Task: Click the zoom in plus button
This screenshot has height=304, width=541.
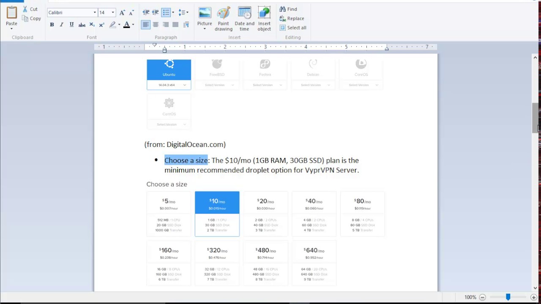Action: [x=534, y=297]
